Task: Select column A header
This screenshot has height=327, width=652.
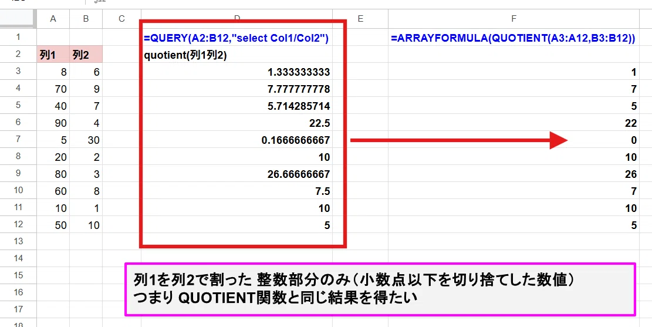Action: pyautogui.click(x=53, y=19)
